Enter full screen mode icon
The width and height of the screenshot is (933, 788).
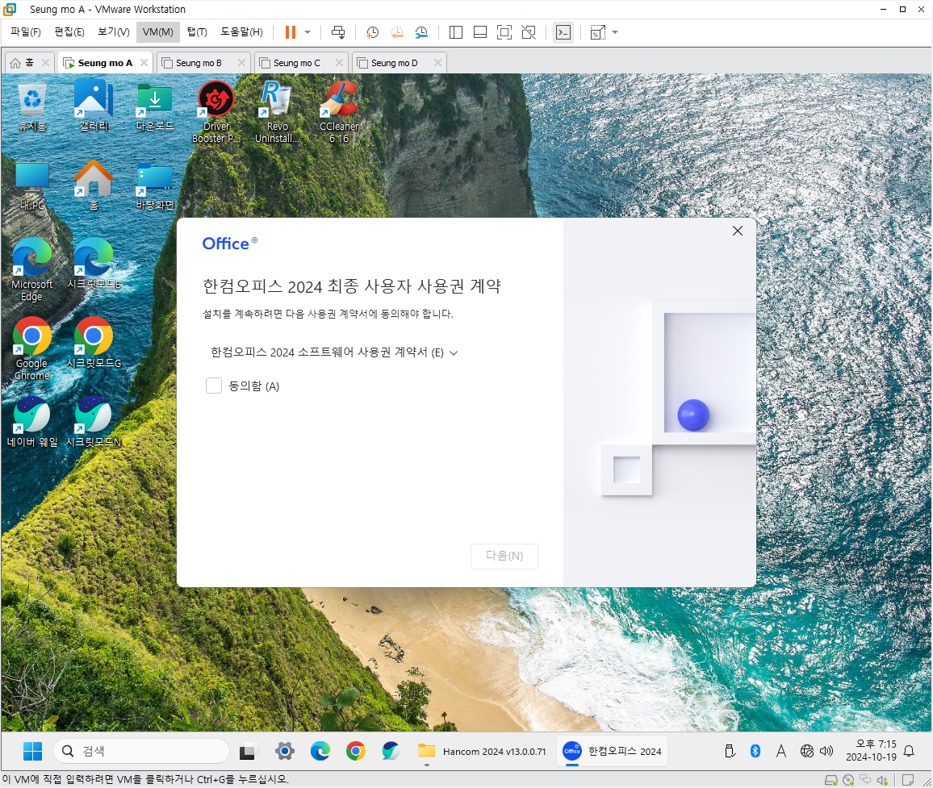coord(504,32)
